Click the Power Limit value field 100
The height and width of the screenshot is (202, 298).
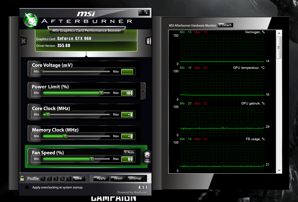(127, 93)
